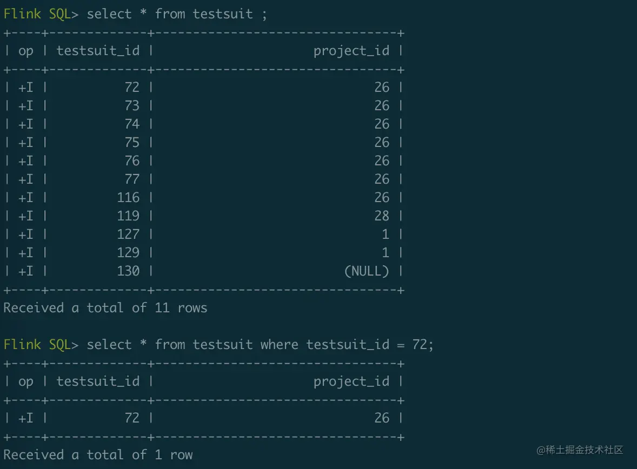Click the testsuit_id value 73

point(132,106)
